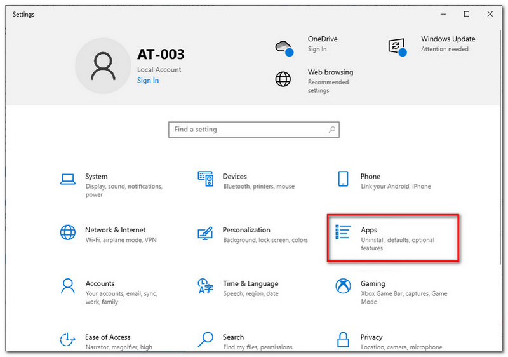
Task: Open the Gaming Xbox icon
Action: point(343,286)
